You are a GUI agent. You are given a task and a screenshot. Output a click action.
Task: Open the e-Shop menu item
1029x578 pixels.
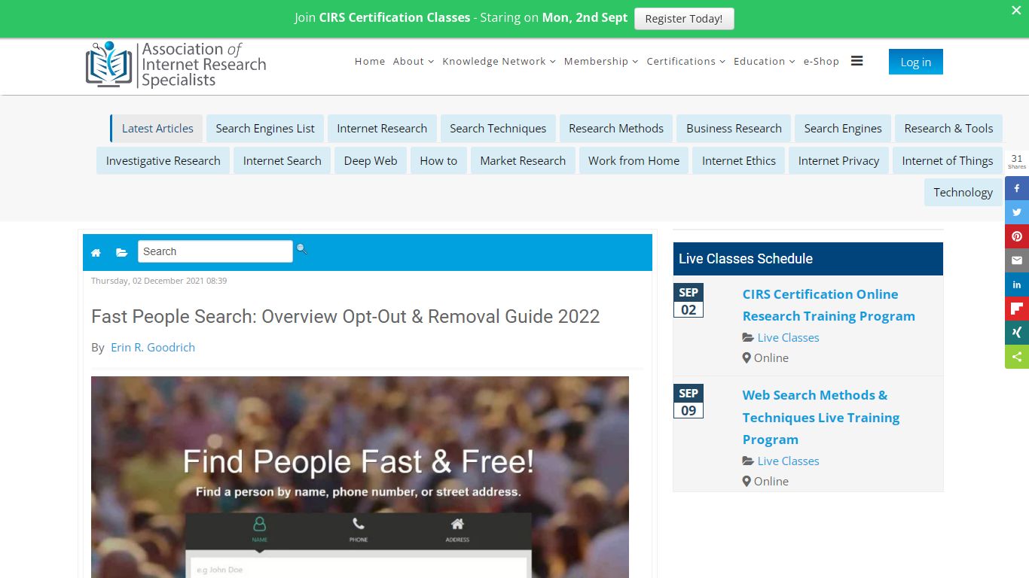click(x=821, y=62)
